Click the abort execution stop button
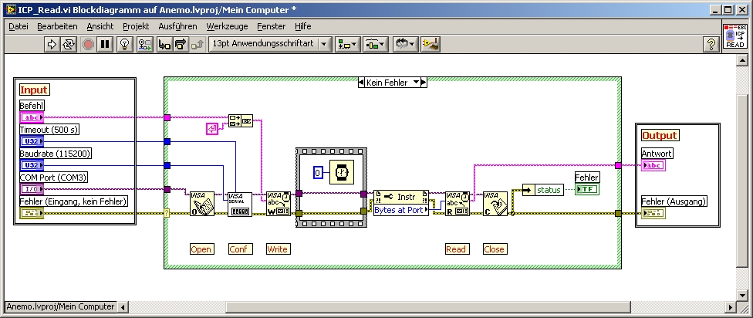 point(89,44)
